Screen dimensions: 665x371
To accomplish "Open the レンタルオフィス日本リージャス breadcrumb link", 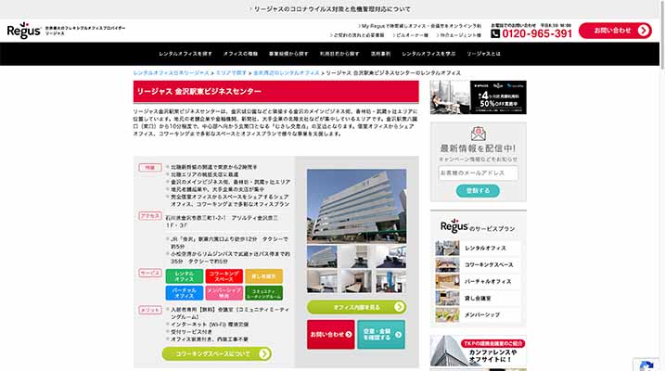I will click(172, 73).
